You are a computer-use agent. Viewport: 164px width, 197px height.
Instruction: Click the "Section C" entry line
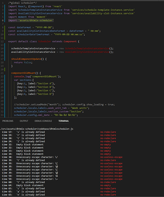[36, 91]
